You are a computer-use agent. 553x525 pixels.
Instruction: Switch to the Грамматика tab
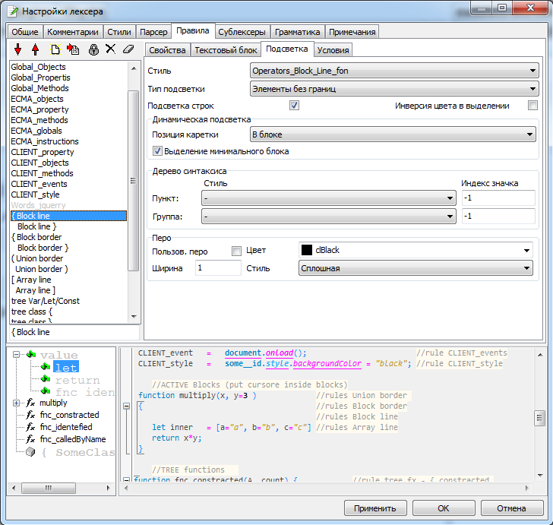coord(297,32)
